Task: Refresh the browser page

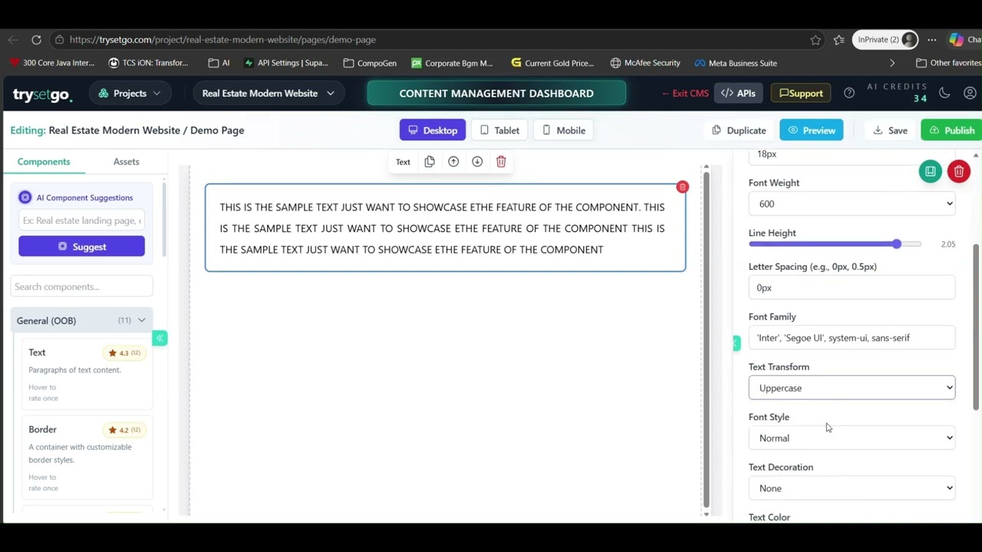Action: point(36,40)
